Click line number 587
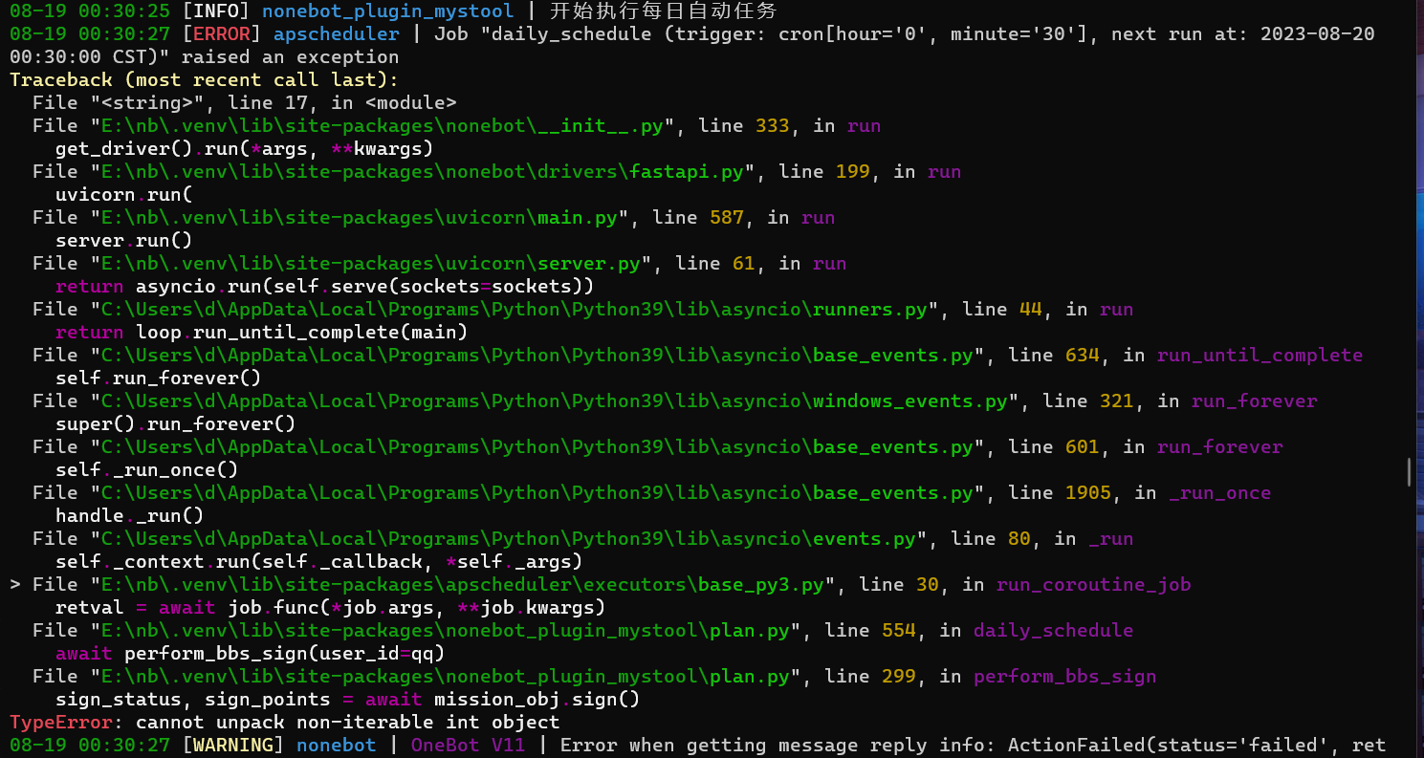Viewport: 1424px width, 758px height. pyautogui.click(x=727, y=218)
